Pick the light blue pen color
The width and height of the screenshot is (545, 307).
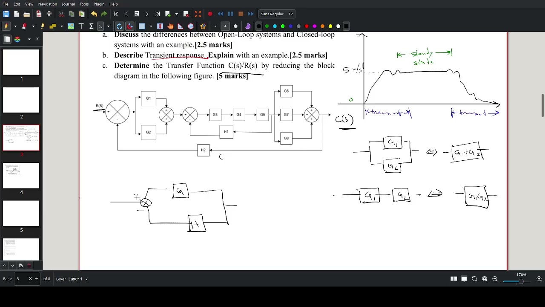[275, 26]
